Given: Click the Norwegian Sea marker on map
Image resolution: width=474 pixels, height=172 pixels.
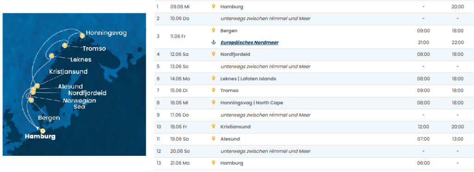Looking at the screenshot, I should click(28, 96).
